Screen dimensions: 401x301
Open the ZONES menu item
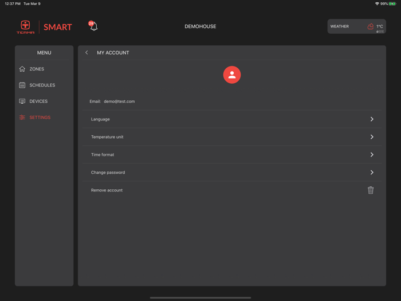tap(44, 69)
